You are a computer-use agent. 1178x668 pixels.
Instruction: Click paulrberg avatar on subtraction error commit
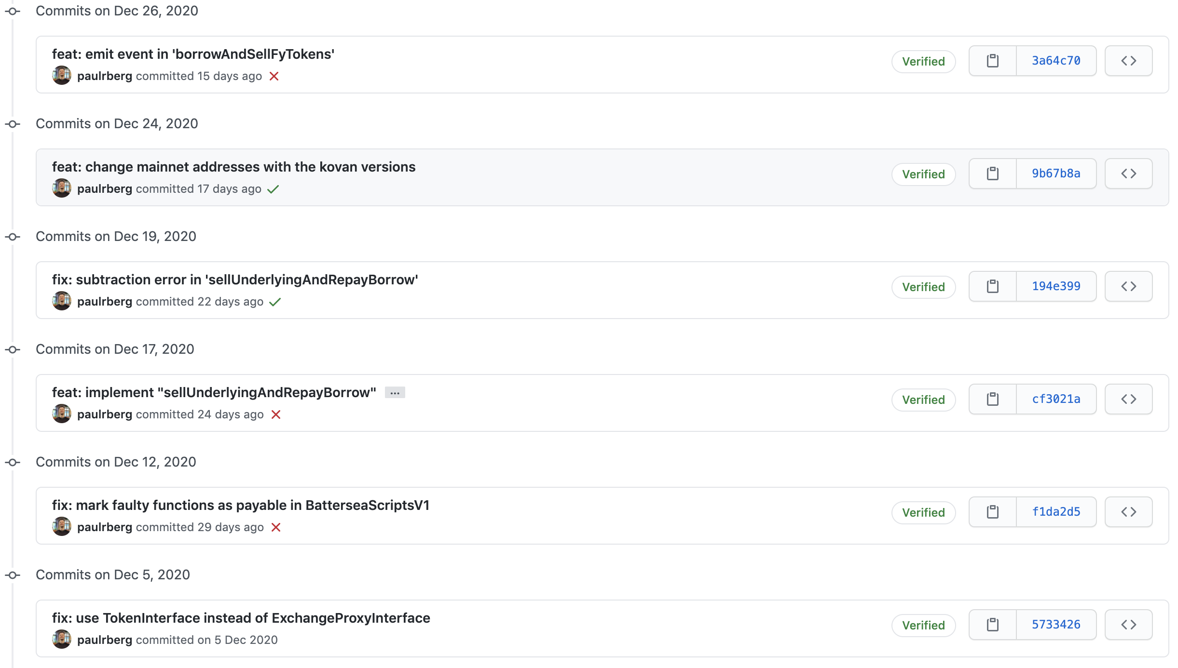pyautogui.click(x=62, y=301)
